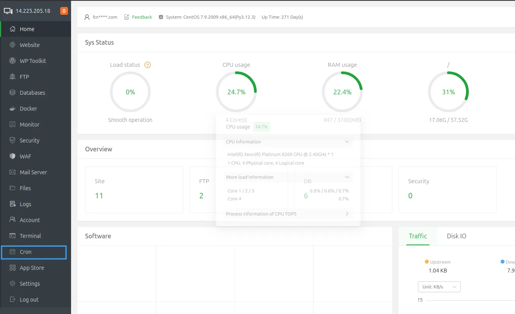Click the orange notification badge showing 0
This screenshot has width=515, height=314.
coord(64,11)
